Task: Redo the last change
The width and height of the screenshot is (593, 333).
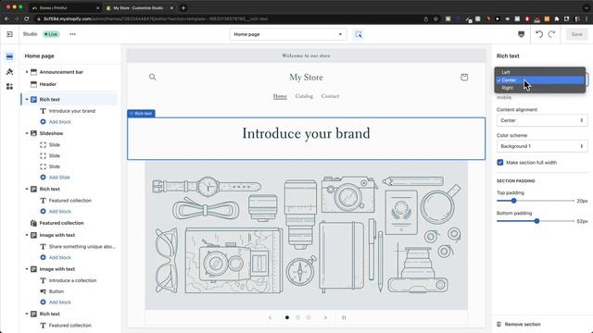Action: [552, 34]
